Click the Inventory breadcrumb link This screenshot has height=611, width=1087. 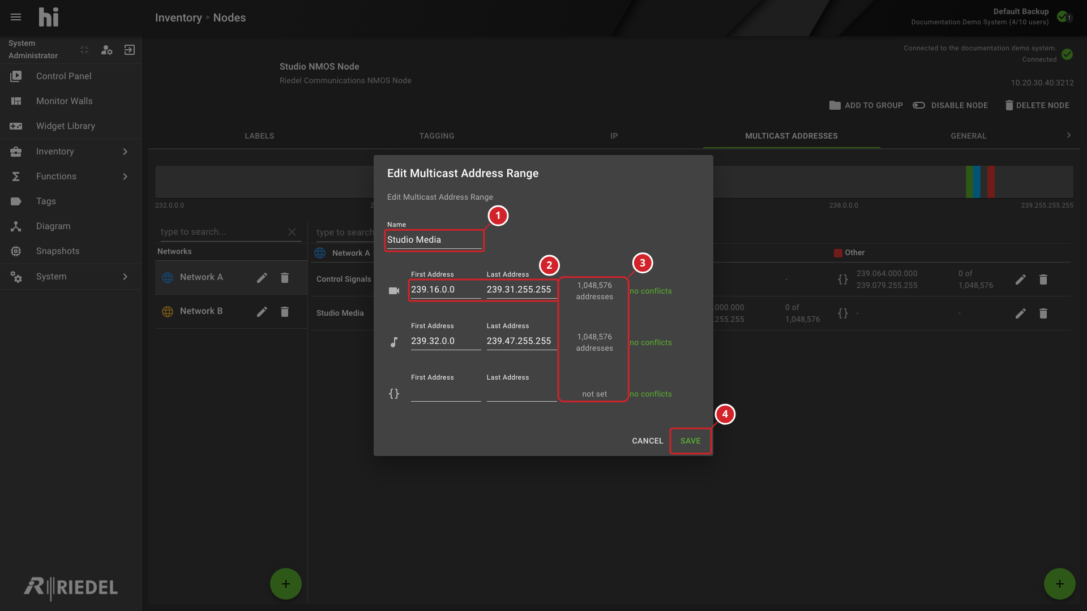(x=178, y=18)
